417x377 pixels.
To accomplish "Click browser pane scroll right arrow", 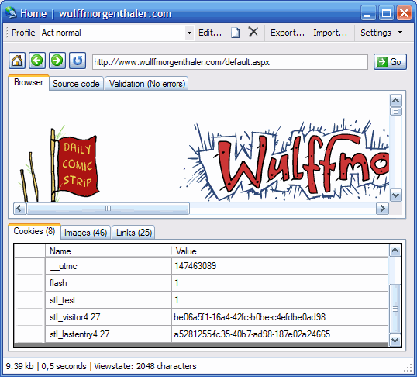I will point(382,209).
